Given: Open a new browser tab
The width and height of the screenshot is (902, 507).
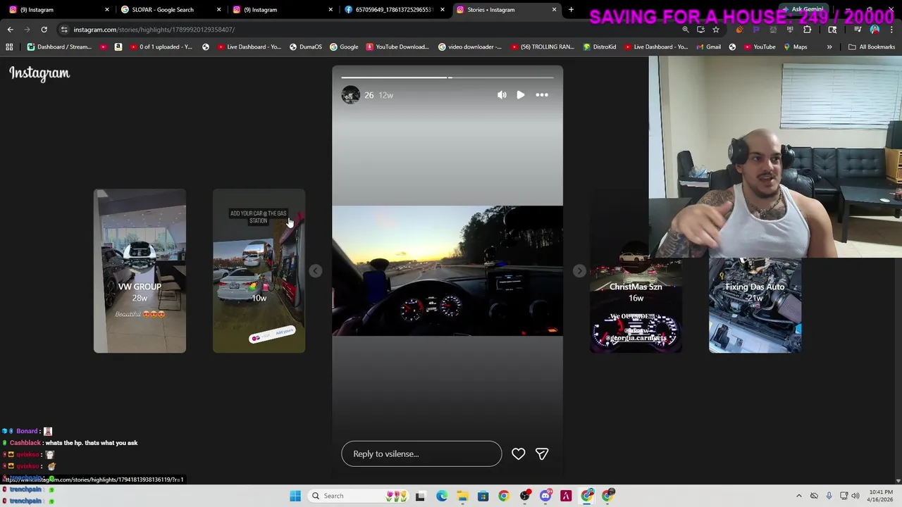Looking at the screenshot, I should pos(571,10).
